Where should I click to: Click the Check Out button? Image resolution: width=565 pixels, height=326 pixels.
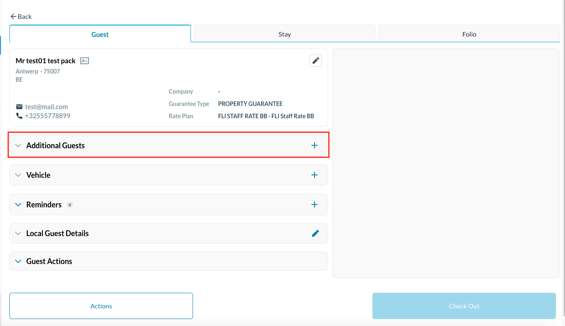pos(464,306)
